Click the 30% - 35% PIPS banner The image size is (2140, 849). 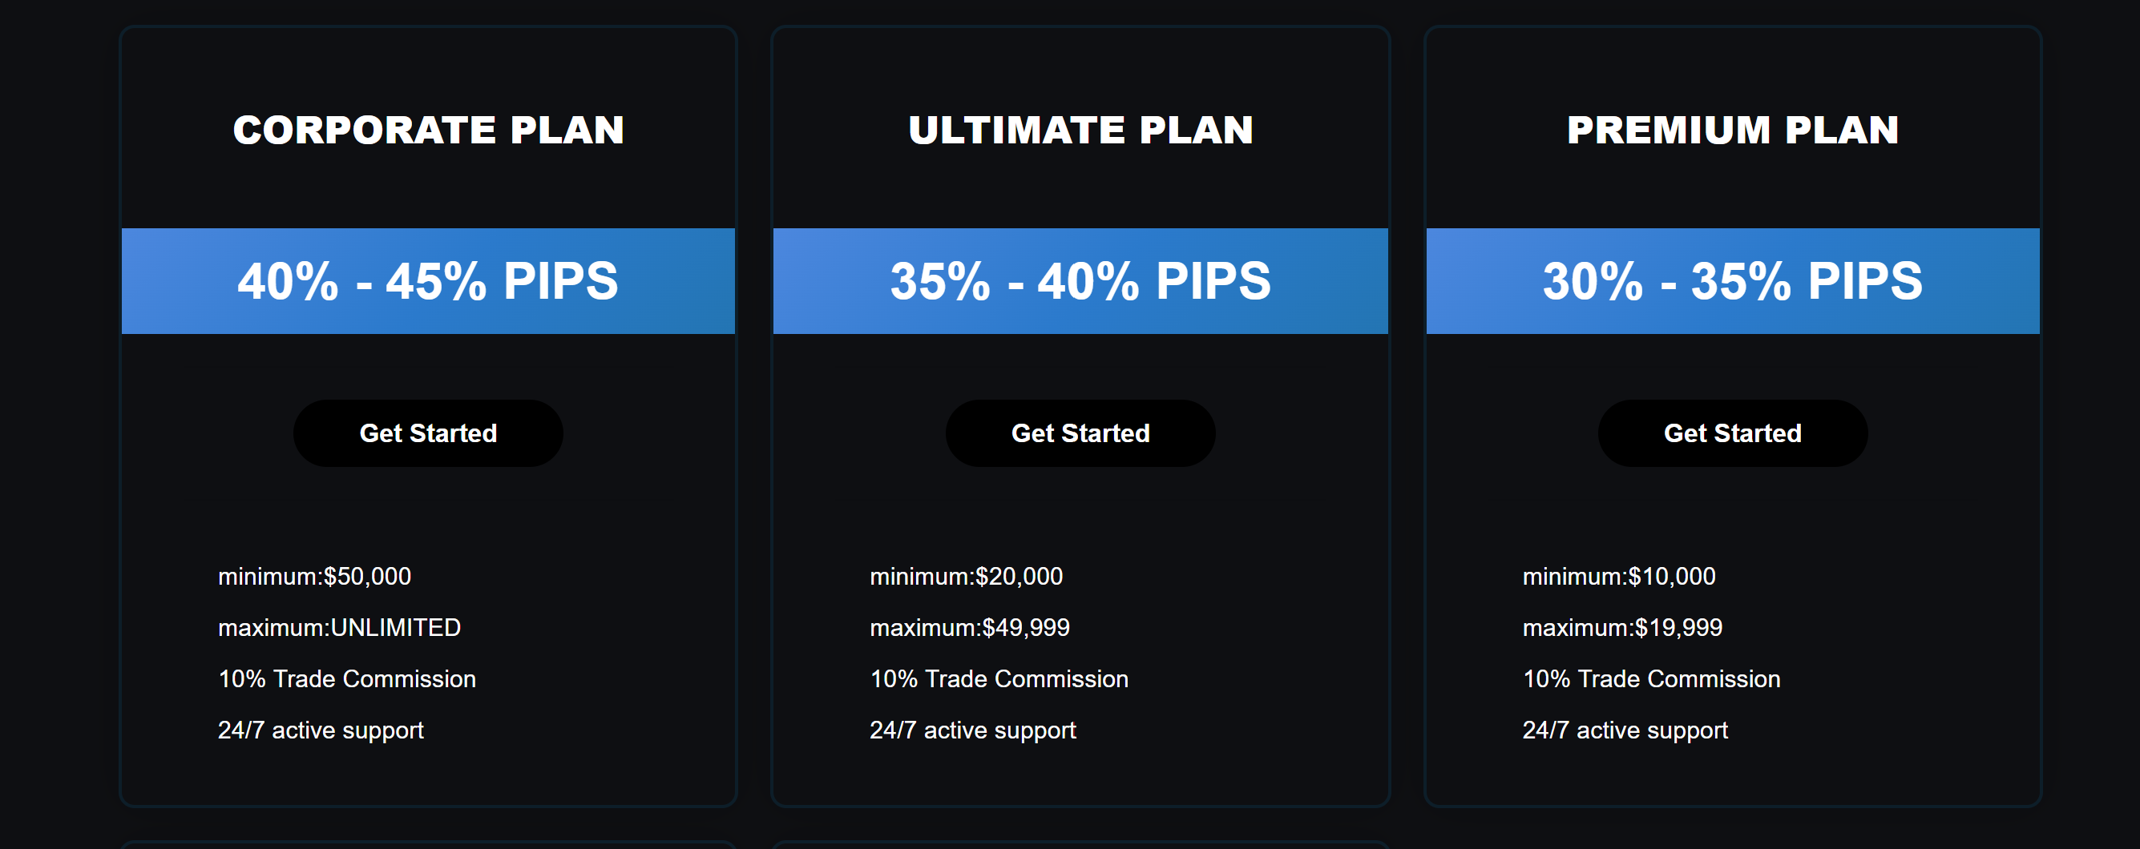1732,281
